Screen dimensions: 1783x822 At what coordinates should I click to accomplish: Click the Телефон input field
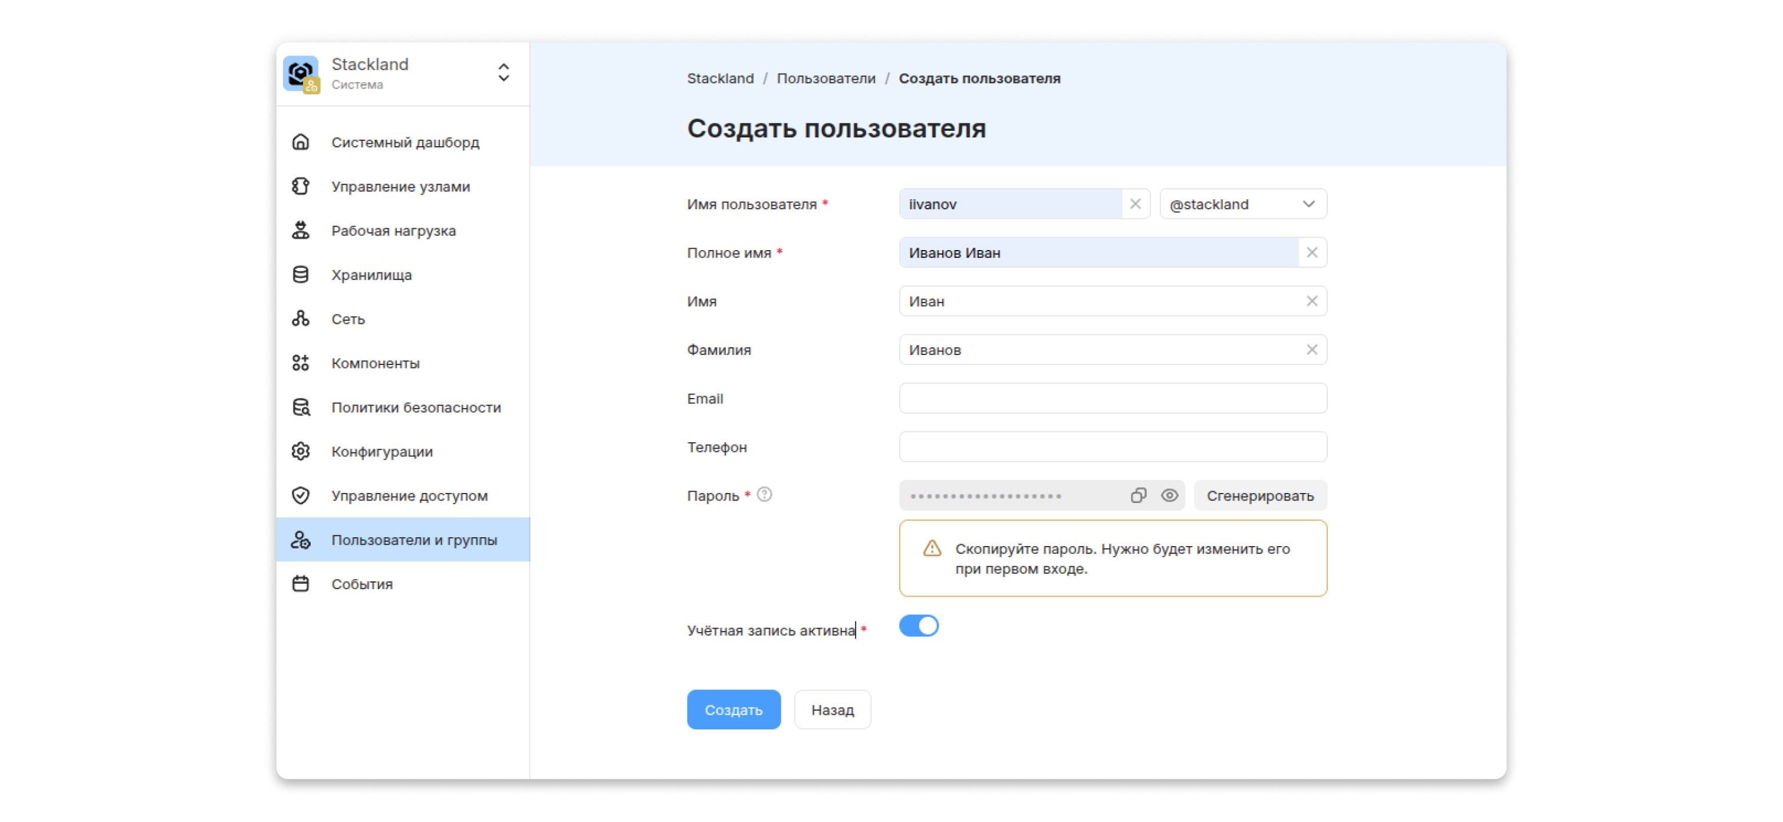pos(1113,446)
